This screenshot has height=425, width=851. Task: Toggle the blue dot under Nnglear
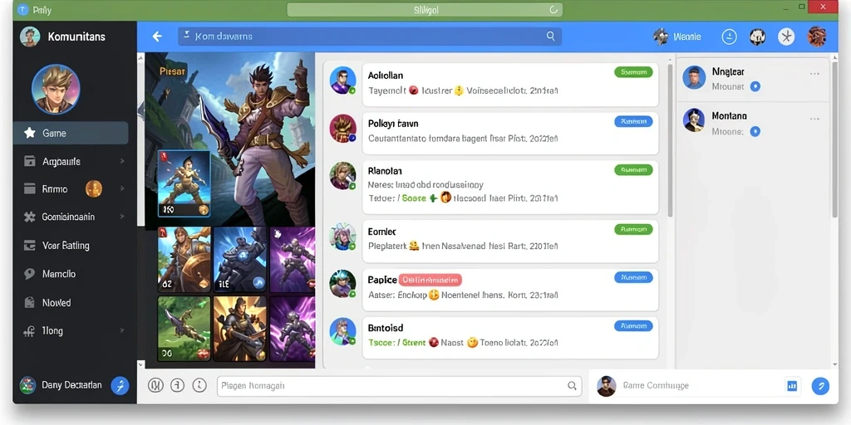pyautogui.click(x=755, y=86)
